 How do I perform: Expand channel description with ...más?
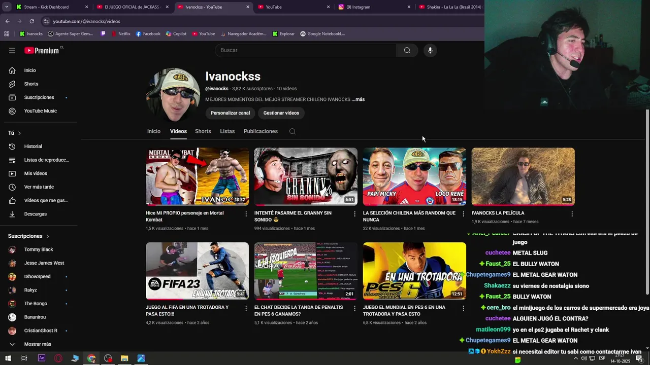[x=358, y=99]
